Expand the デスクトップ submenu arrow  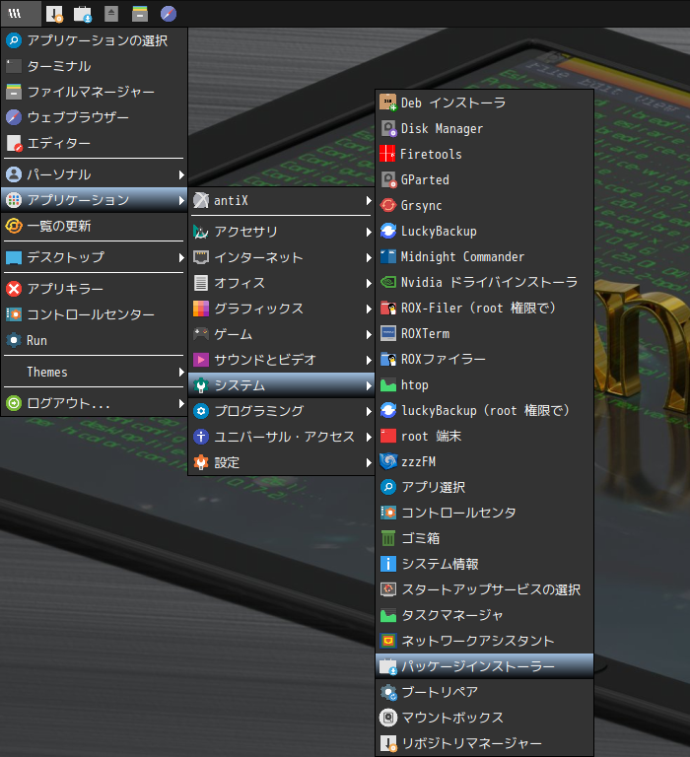181,257
